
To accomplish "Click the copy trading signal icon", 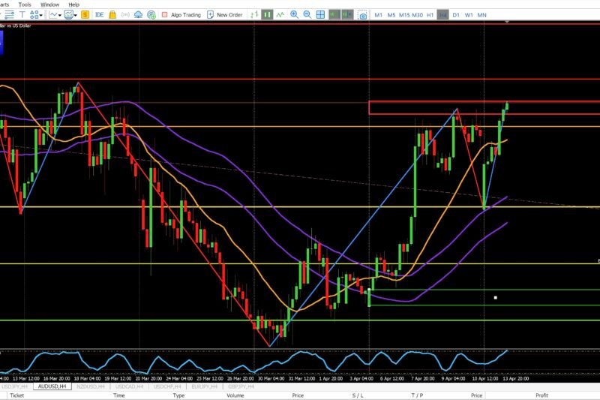I will point(151,15).
